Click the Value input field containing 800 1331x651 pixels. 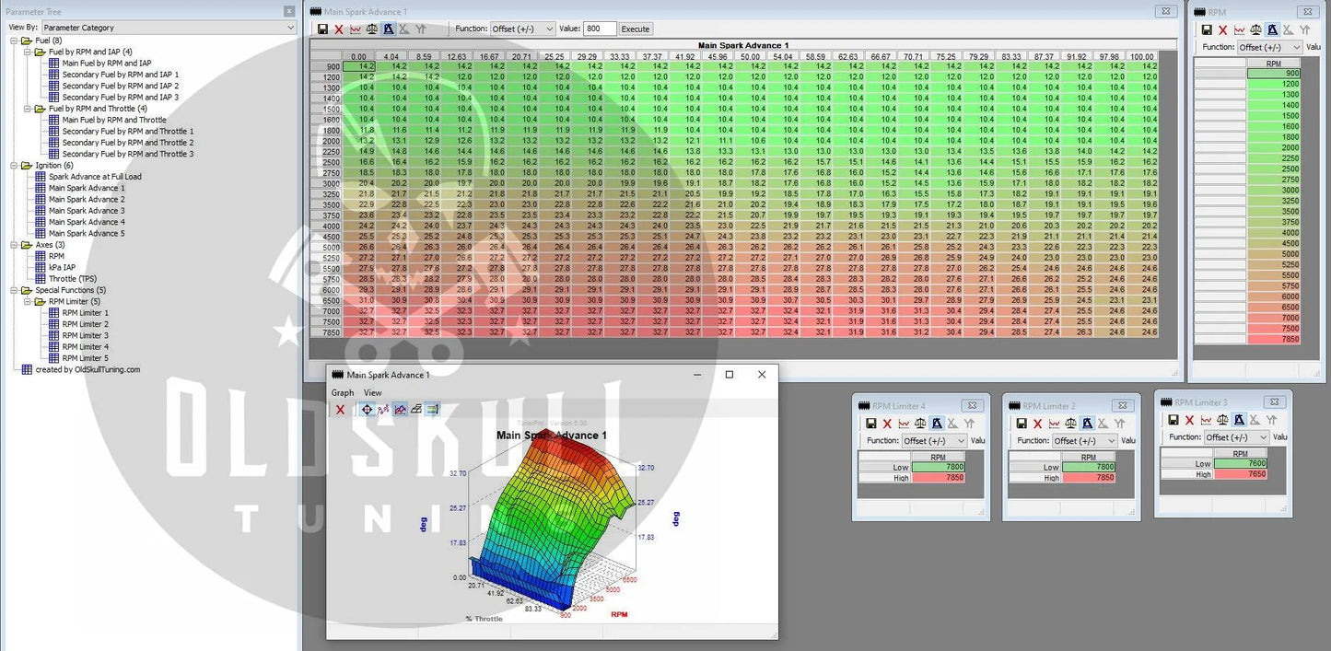click(600, 29)
